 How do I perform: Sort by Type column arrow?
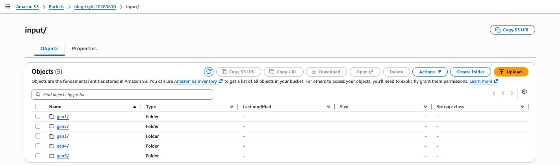click(x=232, y=107)
